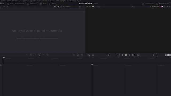Viewport: 171px width, 96px height.
Task: Open the Bandeja de sincronización panel
Action: pyautogui.click(x=15, y=4)
